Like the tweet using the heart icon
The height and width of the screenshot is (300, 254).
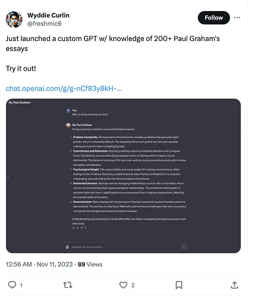123,285
